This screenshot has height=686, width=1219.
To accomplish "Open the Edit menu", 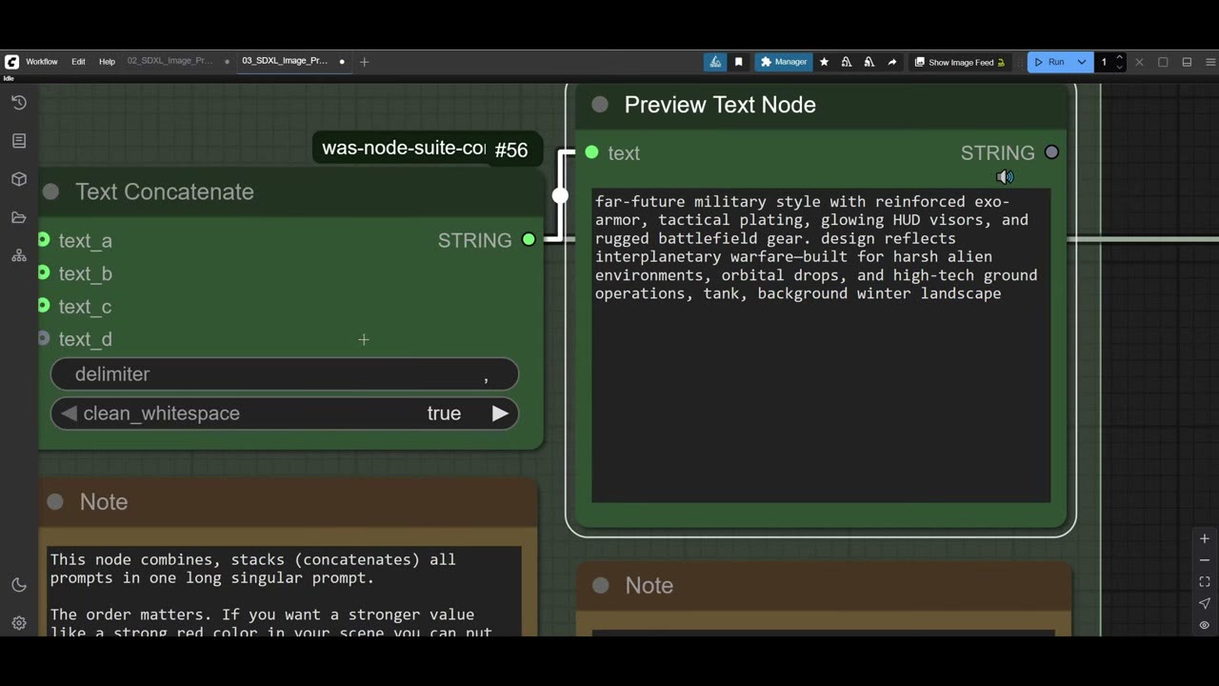I will tap(78, 62).
